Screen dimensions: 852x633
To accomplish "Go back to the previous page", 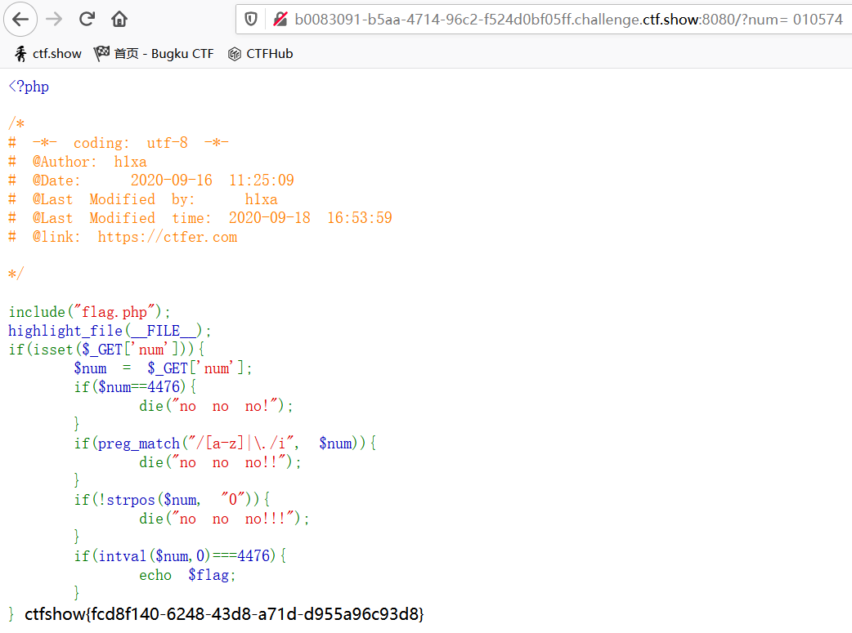I will [x=20, y=20].
